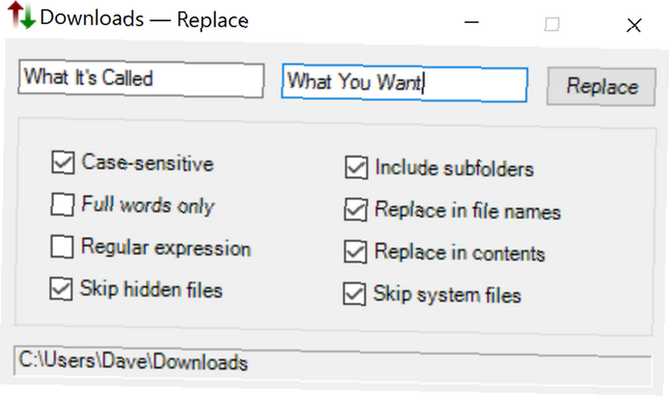Click the "What You Want" replacement field

point(404,84)
